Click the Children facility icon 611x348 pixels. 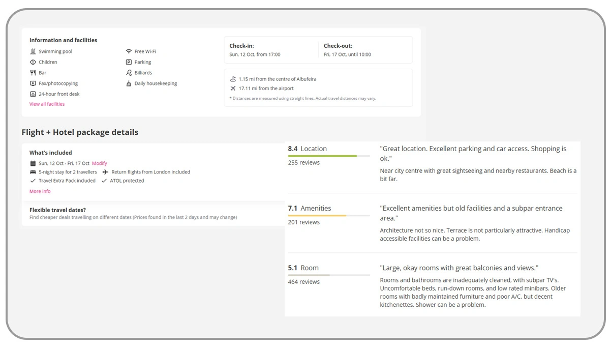click(x=33, y=62)
